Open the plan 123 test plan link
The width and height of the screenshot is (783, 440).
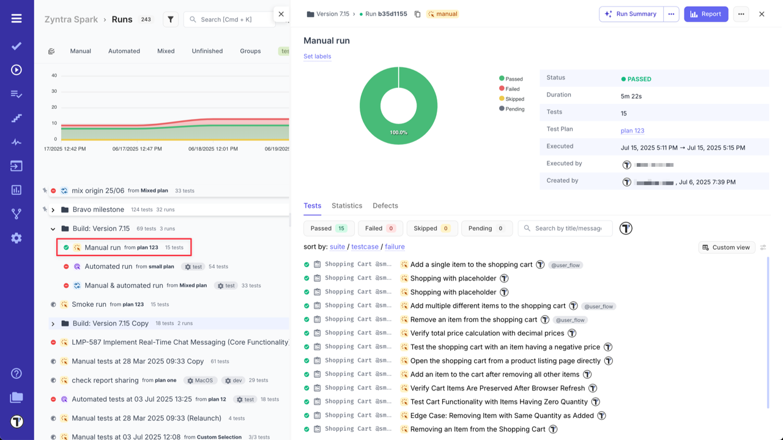pos(633,129)
